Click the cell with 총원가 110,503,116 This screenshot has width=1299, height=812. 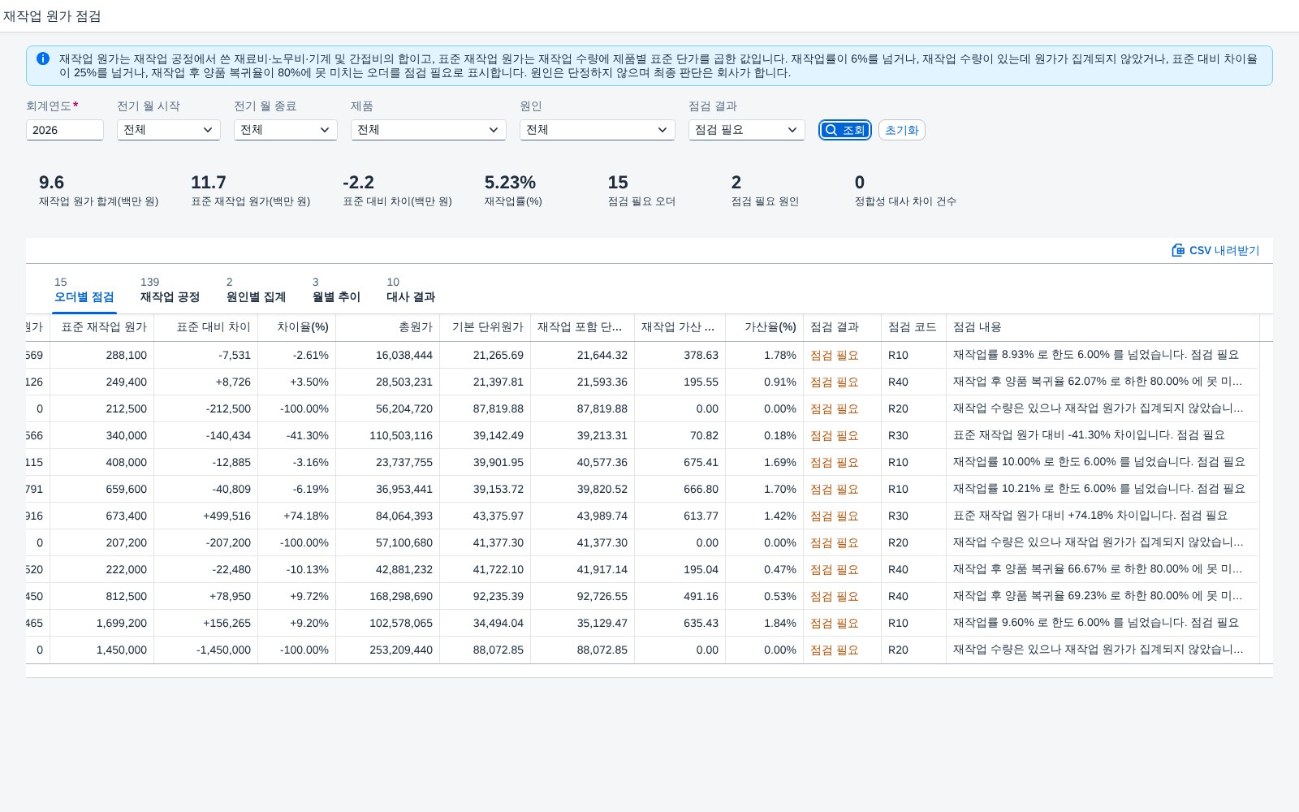[x=388, y=435]
